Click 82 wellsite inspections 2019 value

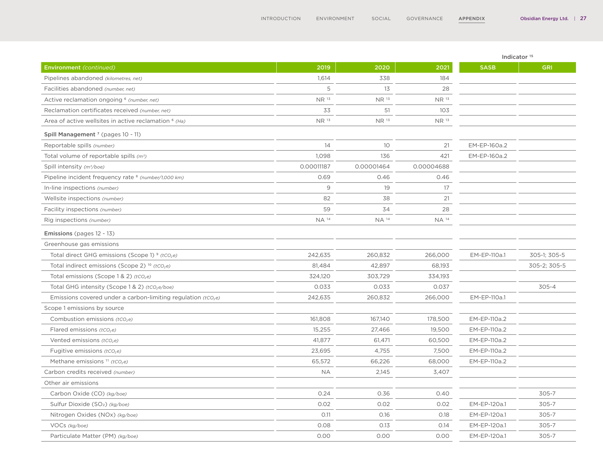[327, 198]
